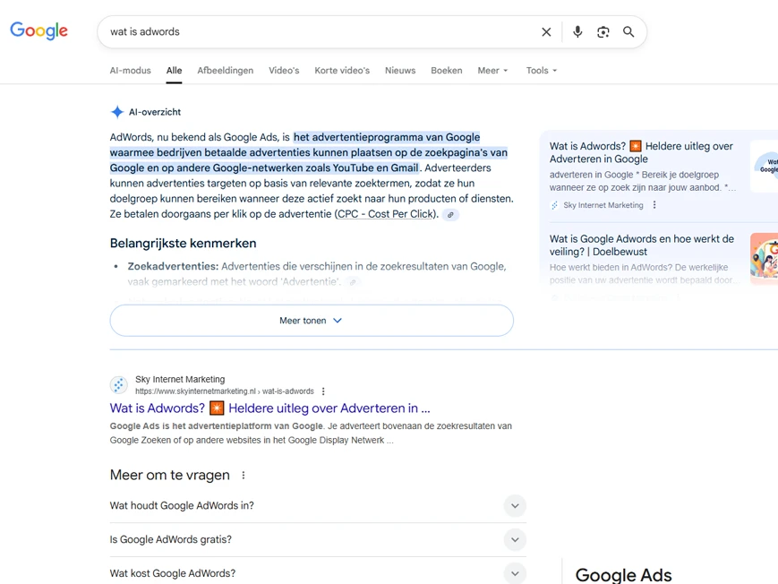Click the Google logo
The image size is (778, 584).
point(38,30)
